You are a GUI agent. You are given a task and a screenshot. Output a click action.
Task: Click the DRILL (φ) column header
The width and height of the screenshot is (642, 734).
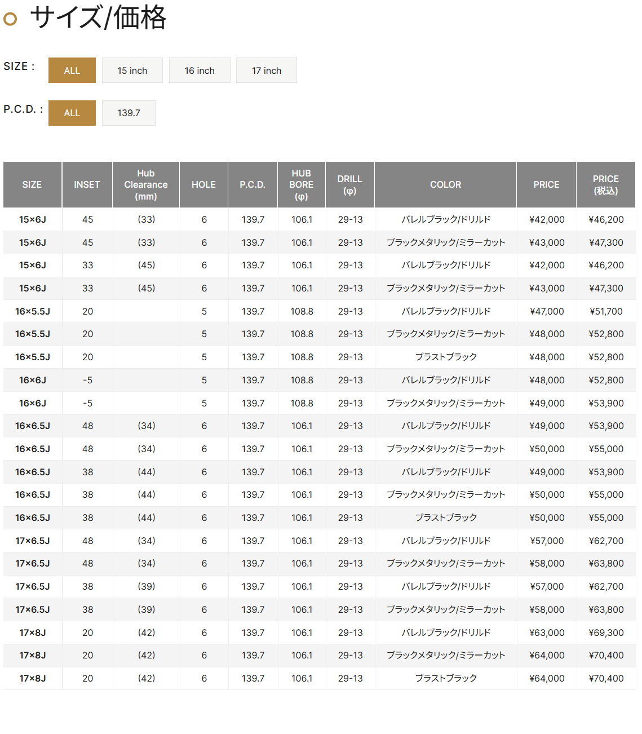pyautogui.click(x=349, y=185)
